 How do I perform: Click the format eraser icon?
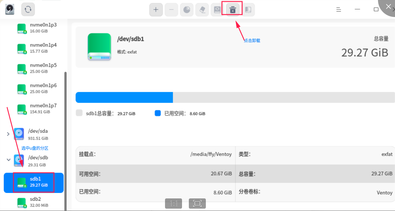coord(202,10)
